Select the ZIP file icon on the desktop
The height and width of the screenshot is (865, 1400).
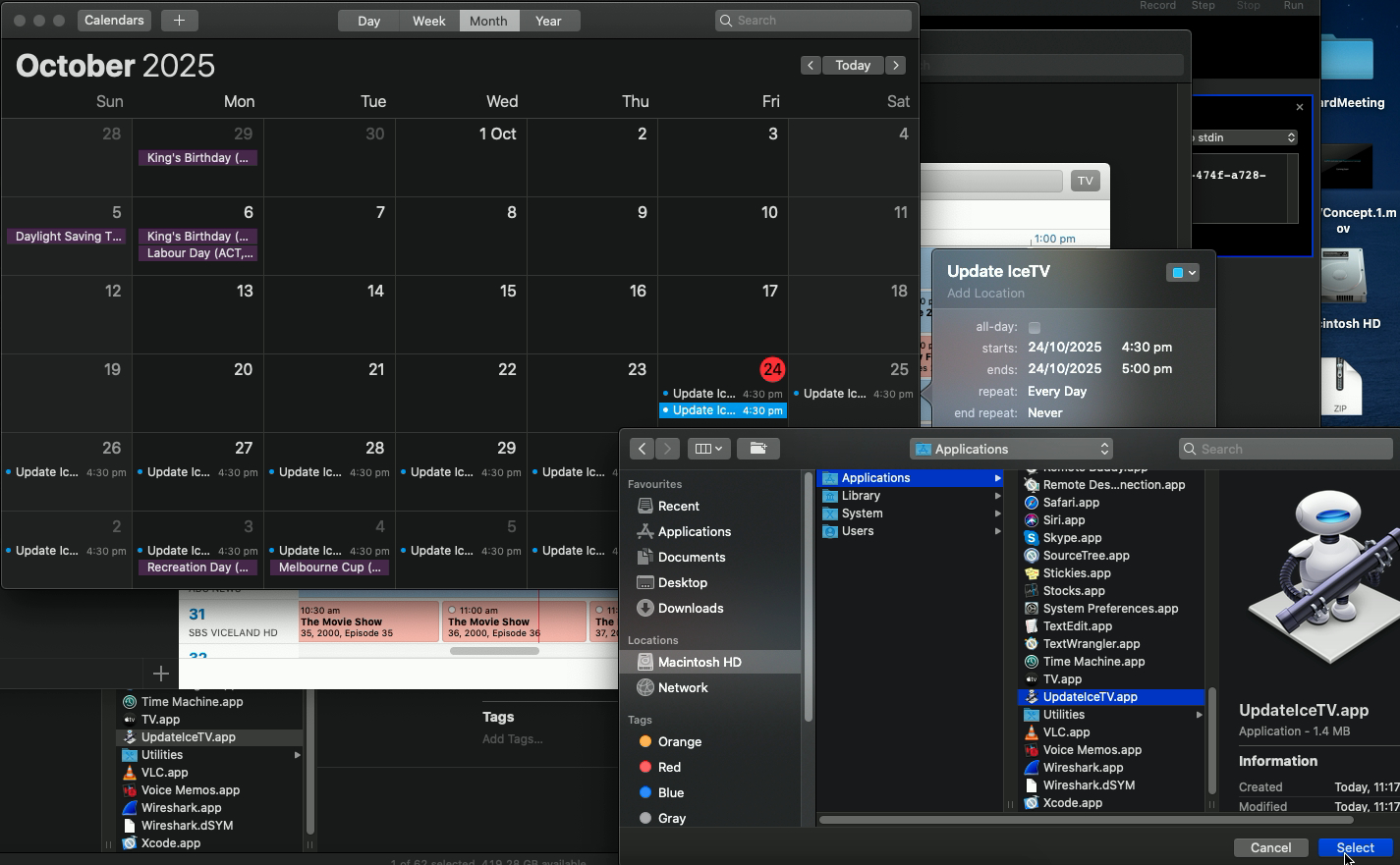[x=1341, y=386]
